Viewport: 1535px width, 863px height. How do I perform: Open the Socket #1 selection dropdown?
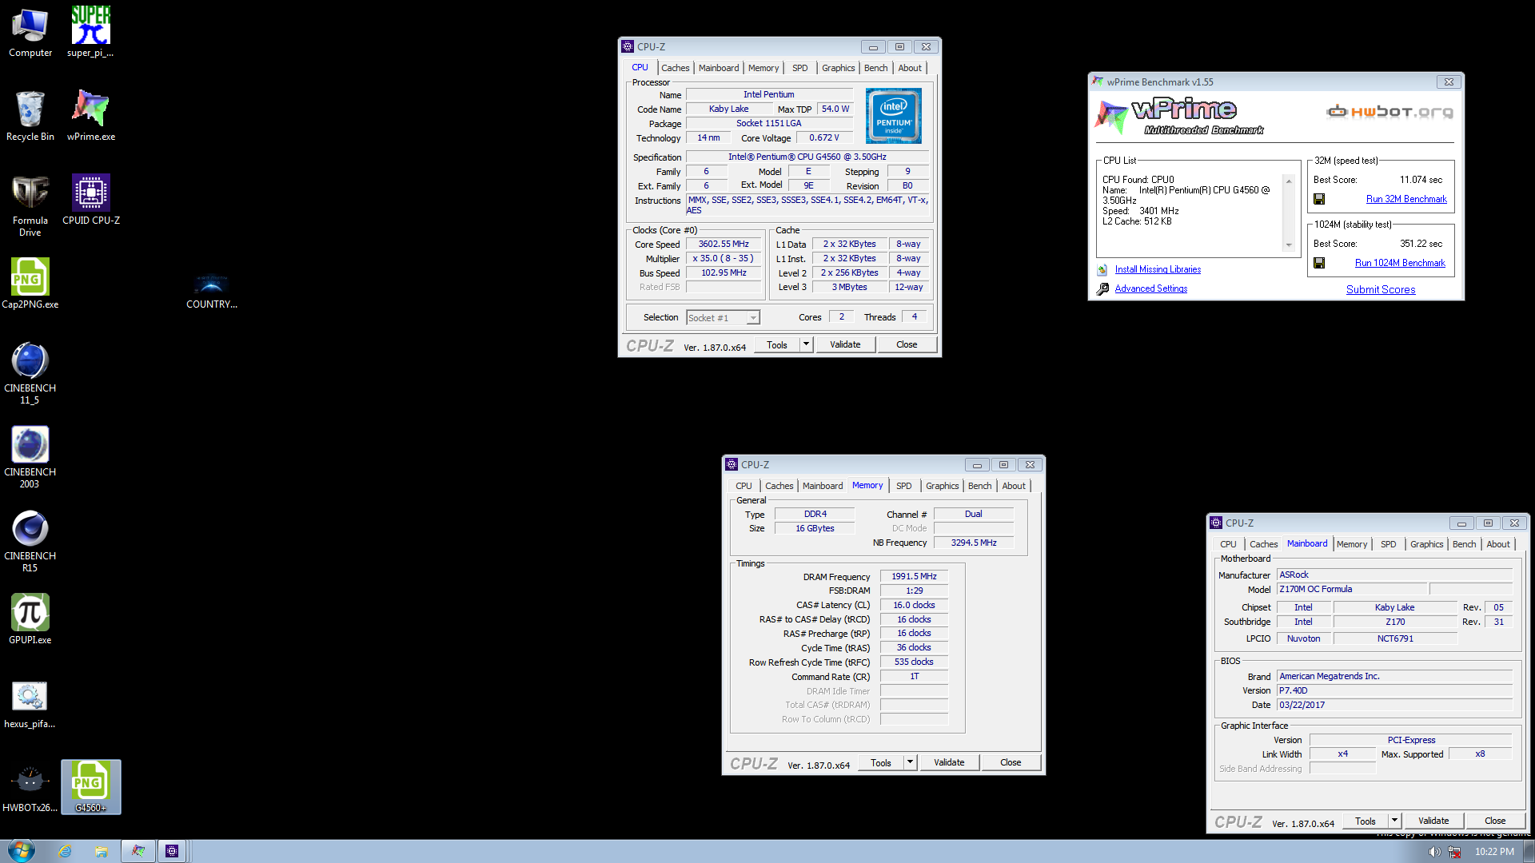point(723,318)
